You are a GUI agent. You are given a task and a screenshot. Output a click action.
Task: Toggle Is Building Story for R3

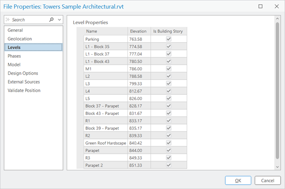pyautogui.click(x=169, y=158)
